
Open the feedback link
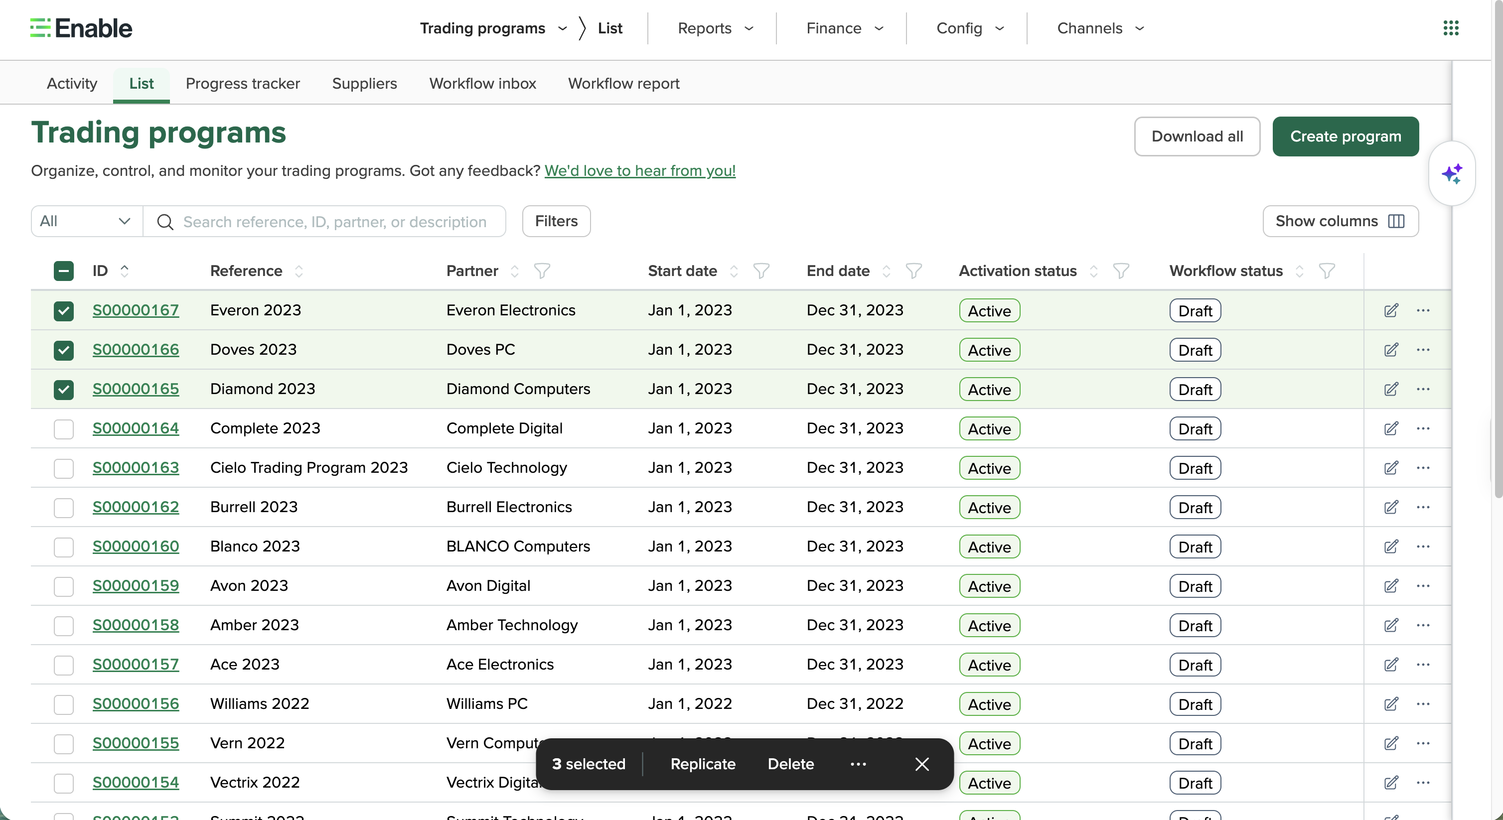click(x=639, y=171)
